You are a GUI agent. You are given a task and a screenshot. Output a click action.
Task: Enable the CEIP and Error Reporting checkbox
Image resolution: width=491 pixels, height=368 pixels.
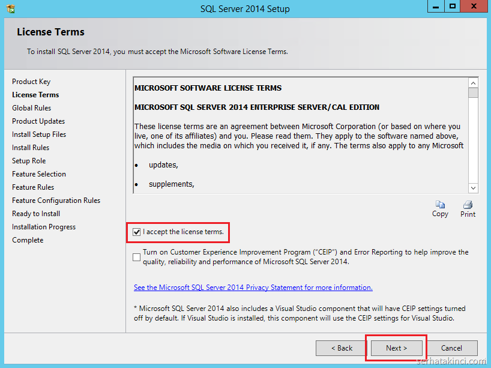(x=137, y=257)
